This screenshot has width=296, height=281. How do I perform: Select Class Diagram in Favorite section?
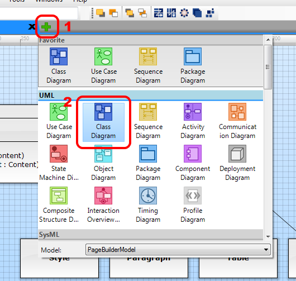click(59, 65)
